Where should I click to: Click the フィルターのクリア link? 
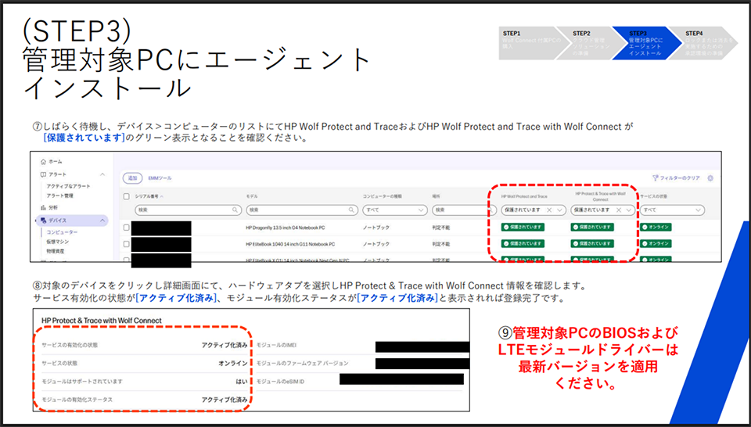pos(680,178)
